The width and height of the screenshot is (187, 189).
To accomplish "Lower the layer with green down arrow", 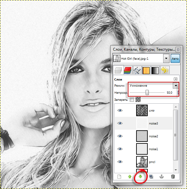I will (140, 177).
